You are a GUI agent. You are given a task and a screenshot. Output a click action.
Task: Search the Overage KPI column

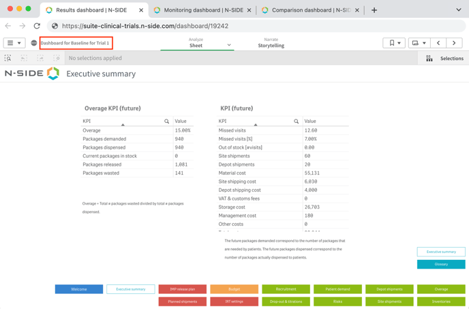[166, 121]
